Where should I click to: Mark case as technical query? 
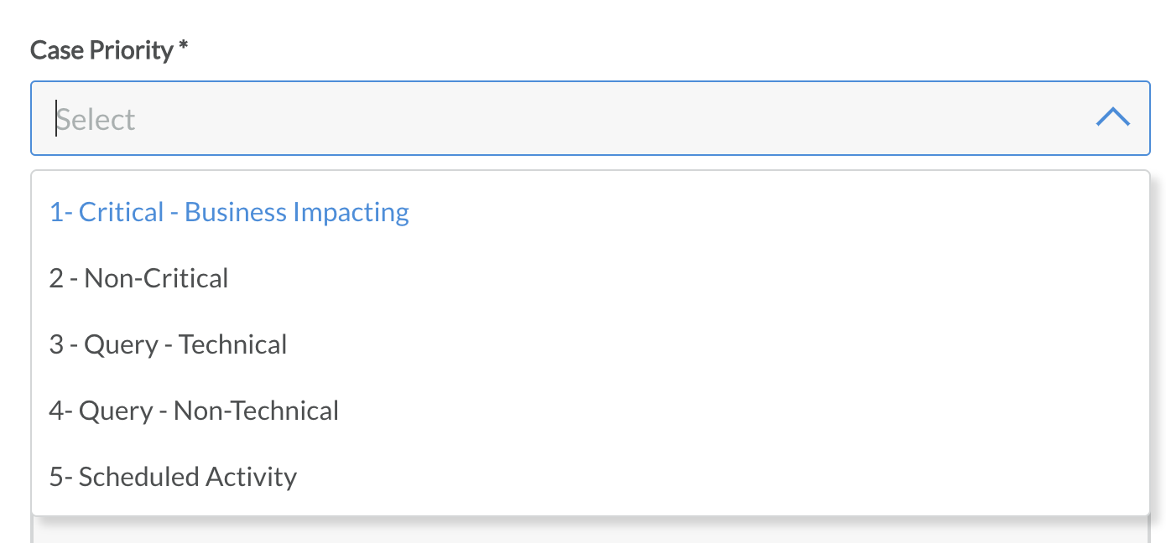coord(168,344)
